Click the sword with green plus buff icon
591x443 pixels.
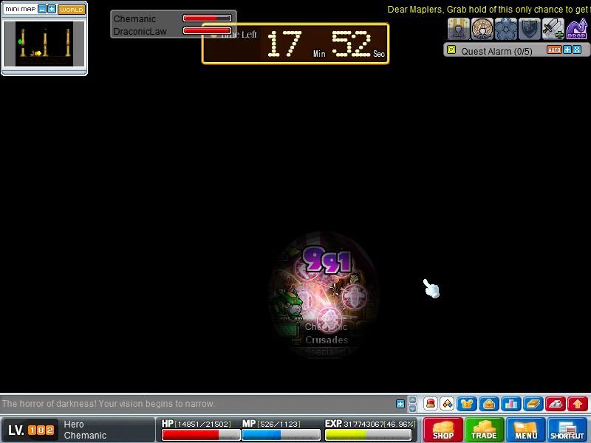(553, 29)
